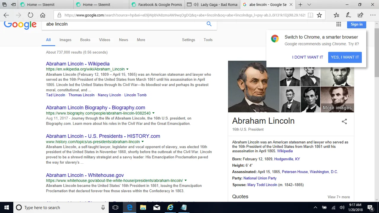The width and height of the screenshot is (379, 213).
Task: Click the Add notes pen icon
Action: [349, 15]
